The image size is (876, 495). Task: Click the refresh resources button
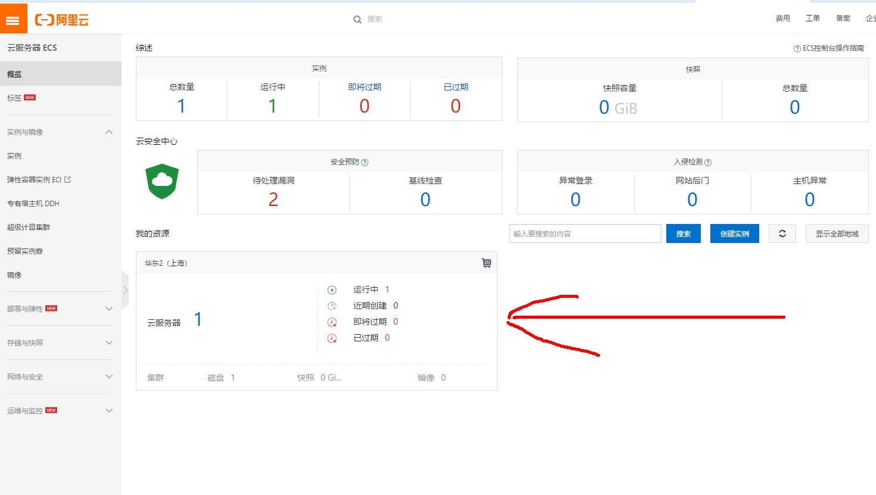[782, 234]
